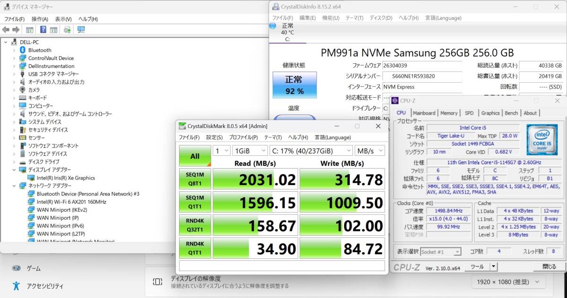Image resolution: width=567 pixels, height=298 pixels.
Task: Click the 'Scan for hardware changes' icon in Device Manager
Action: [80, 29]
